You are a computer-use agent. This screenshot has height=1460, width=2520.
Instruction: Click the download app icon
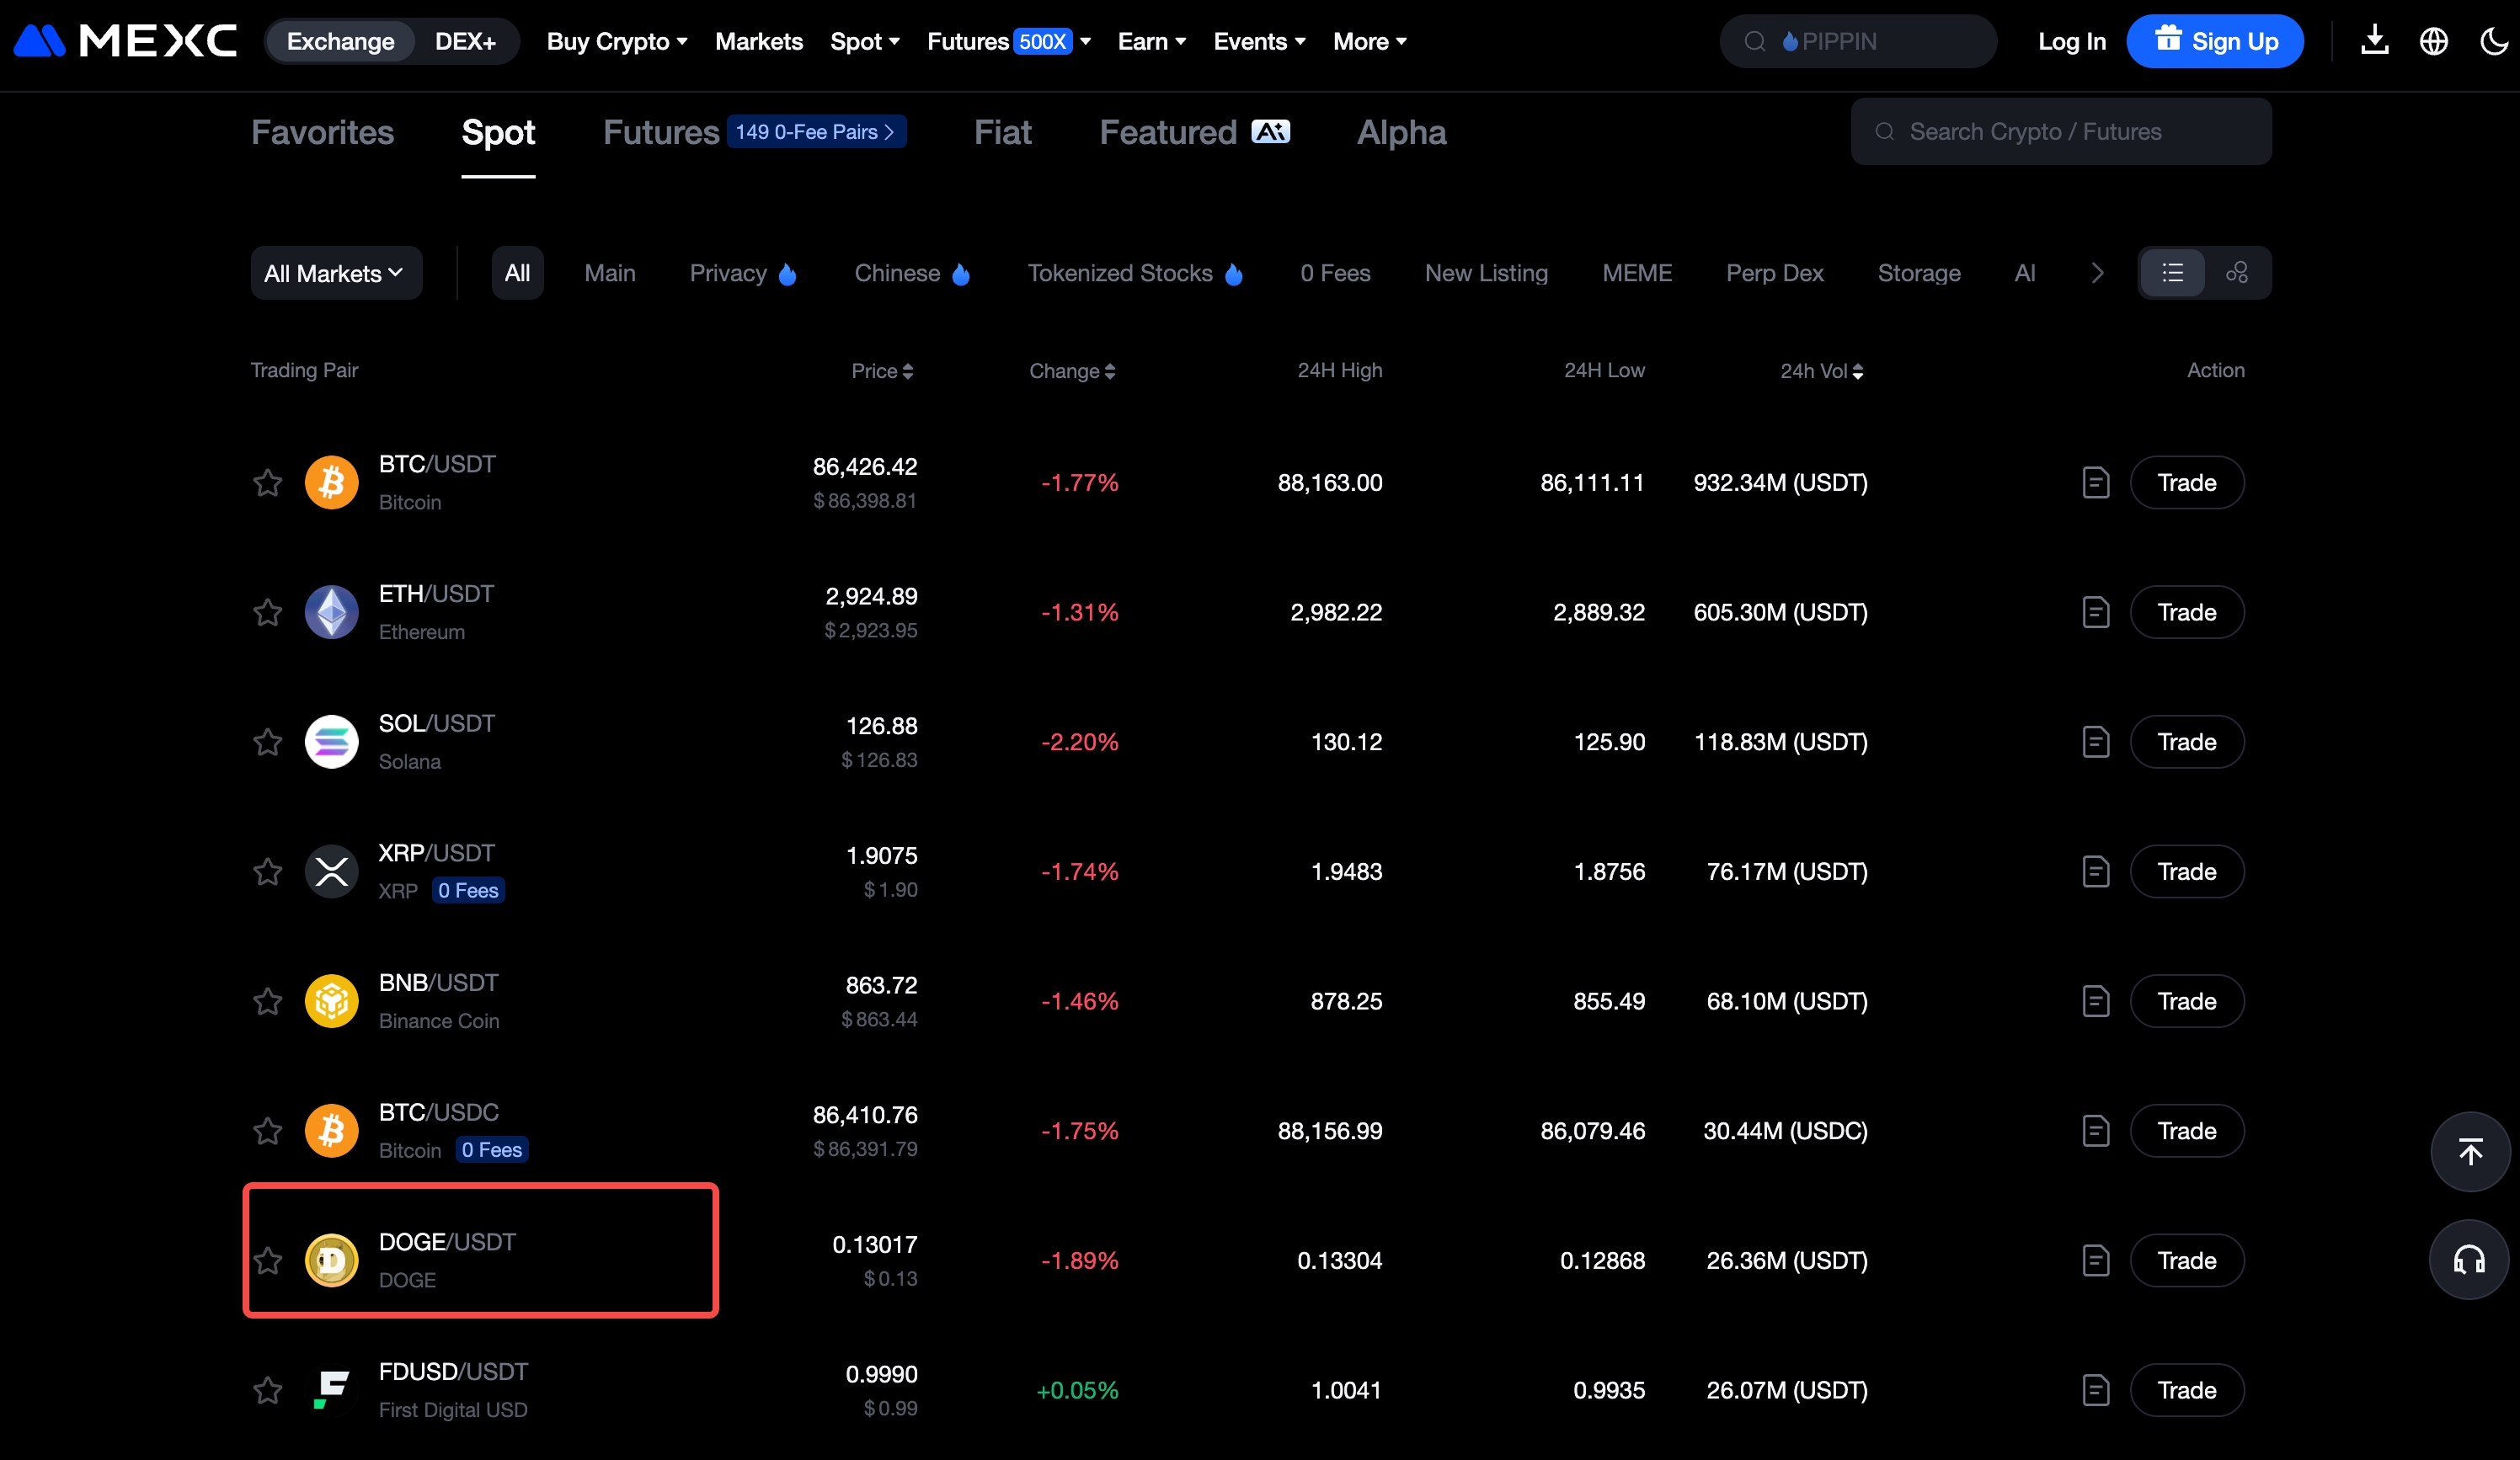click(x=2374, y=41)
